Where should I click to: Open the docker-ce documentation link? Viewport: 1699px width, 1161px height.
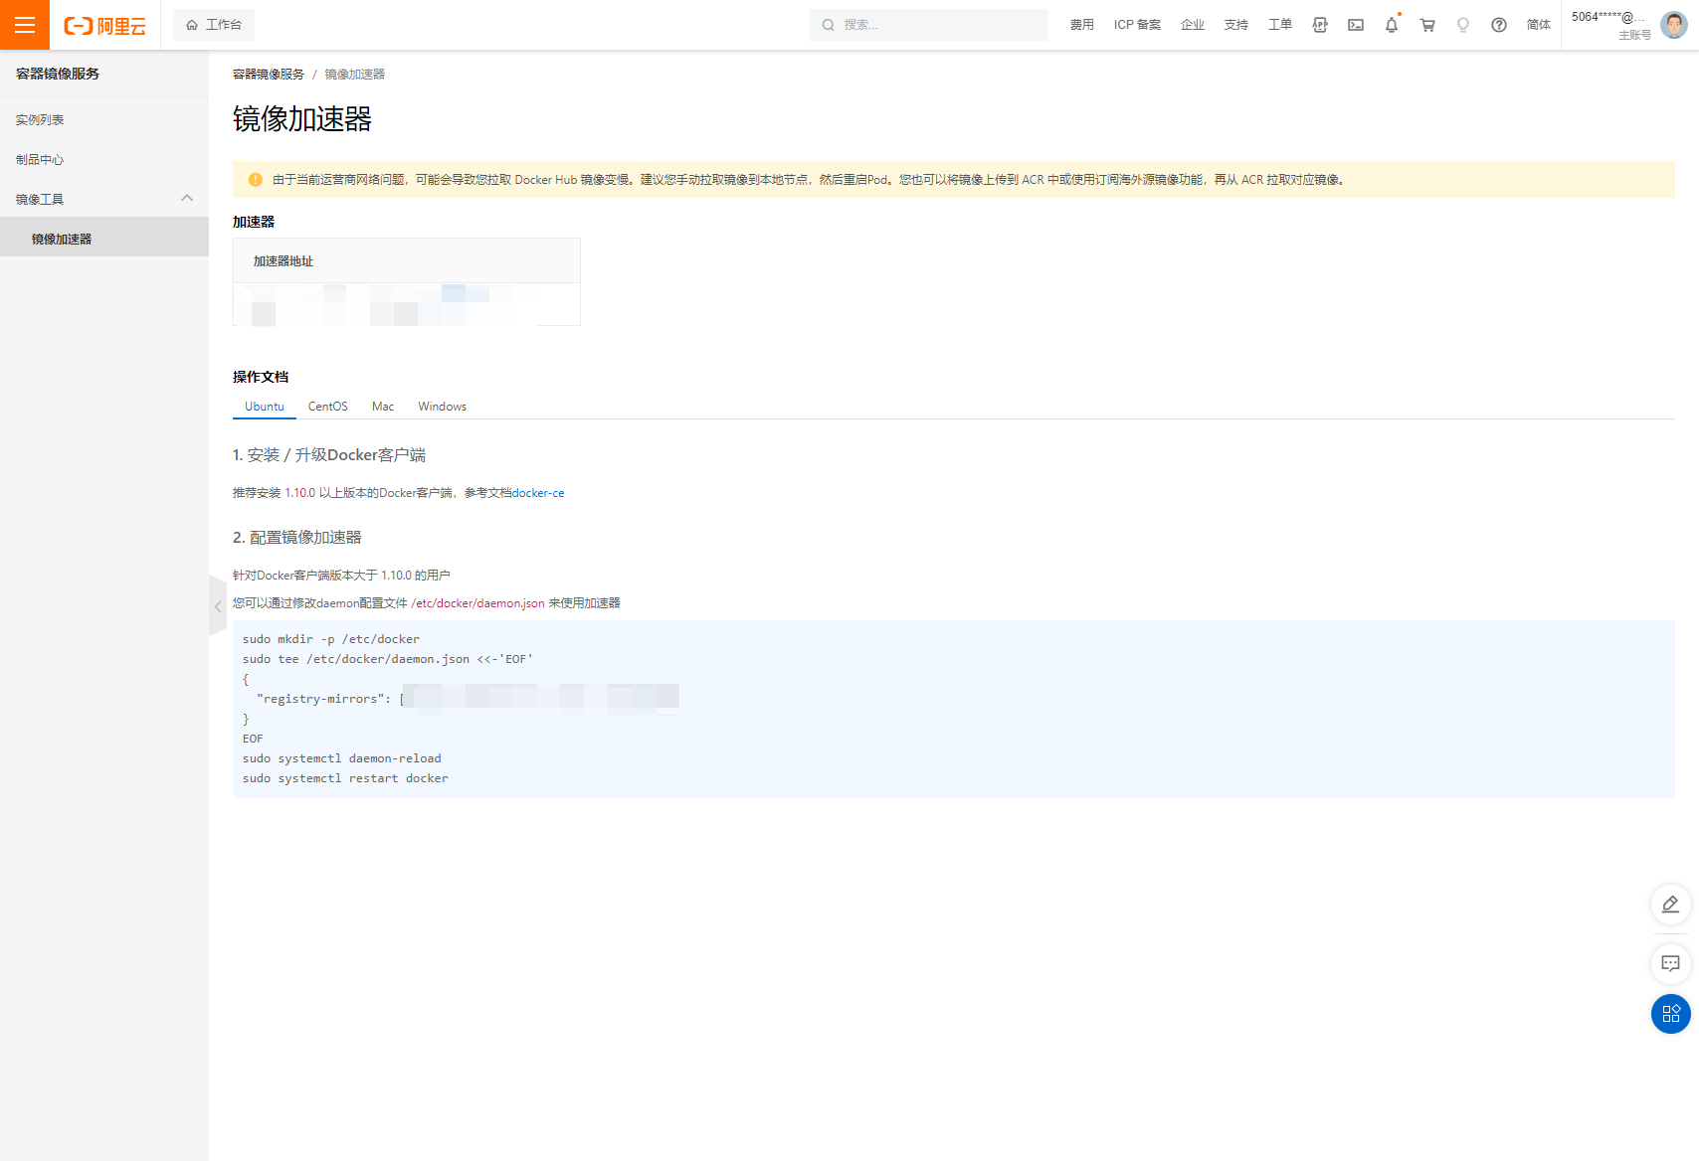tap(538, 493)
